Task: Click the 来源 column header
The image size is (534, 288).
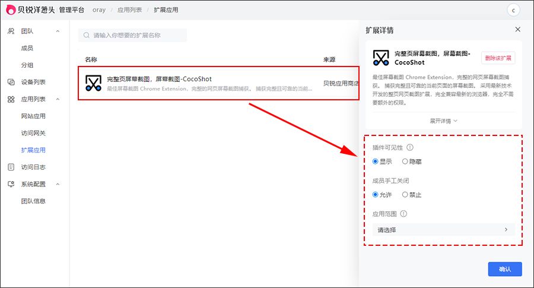Action: click(329, 59)
